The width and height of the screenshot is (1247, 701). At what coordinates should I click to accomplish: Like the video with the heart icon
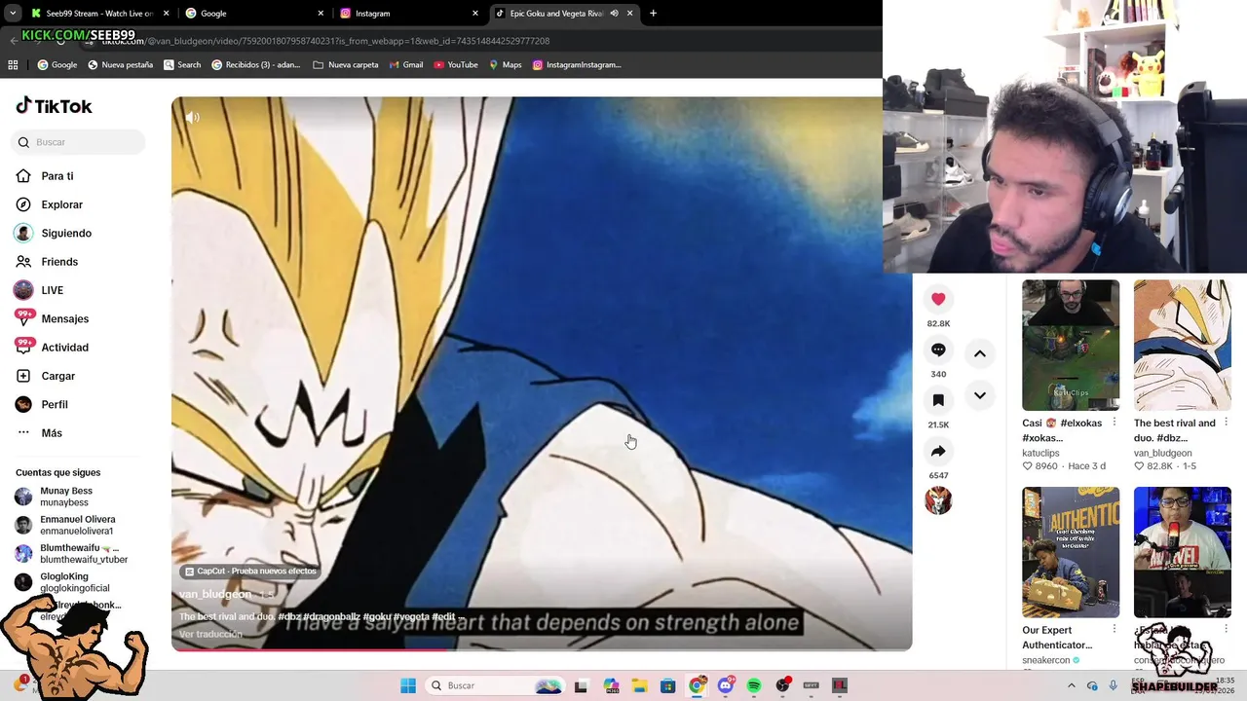coord(938,299)
